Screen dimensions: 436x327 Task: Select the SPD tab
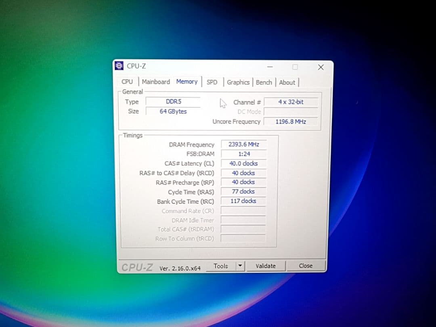click(212, 82)
